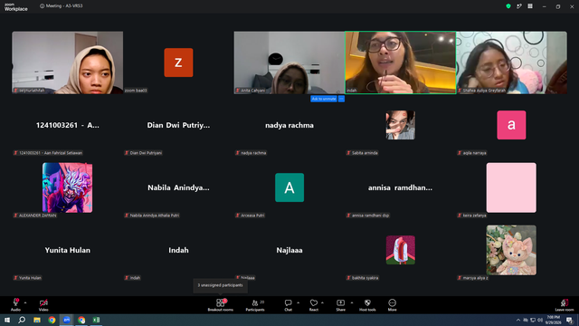Viewport: 579px width, 326px height.
Task: Select Anita Cahyani's video tile
Action: pos(289,62)
